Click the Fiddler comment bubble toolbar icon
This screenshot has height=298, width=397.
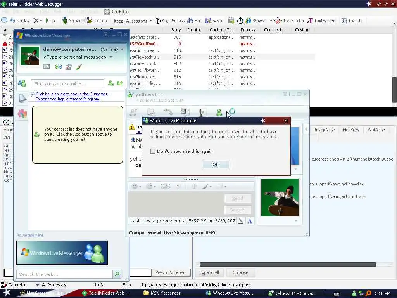coord(4,21)
